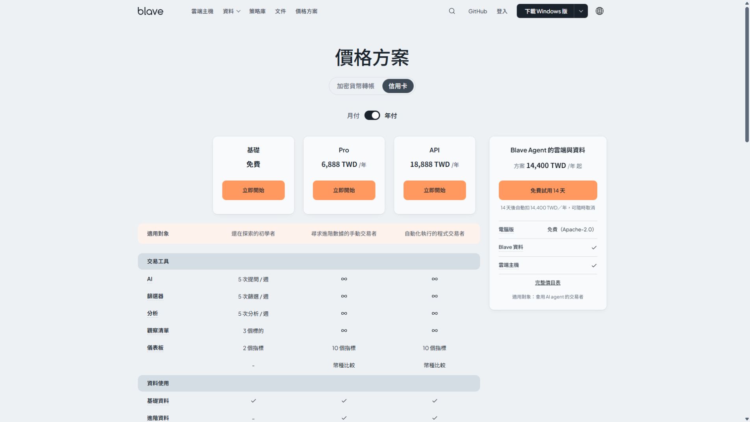Click '3 個標的' cell
The height and width of the screenshot is (422, 750).
[x=253, y=331]
